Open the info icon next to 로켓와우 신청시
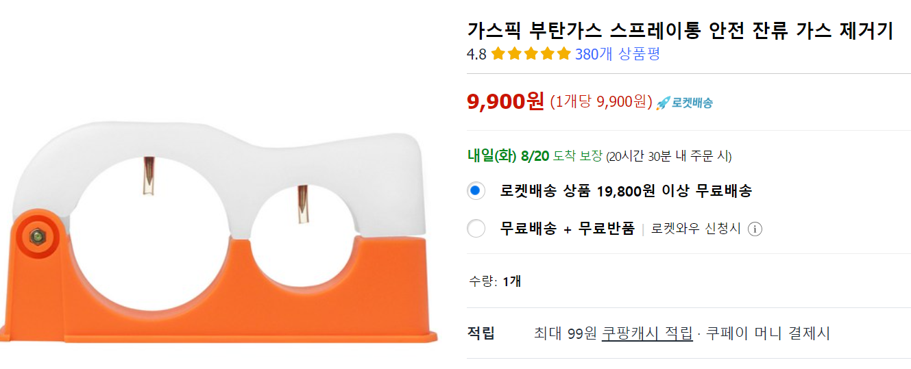Viewport: 911px width, 369px height. 755,229
